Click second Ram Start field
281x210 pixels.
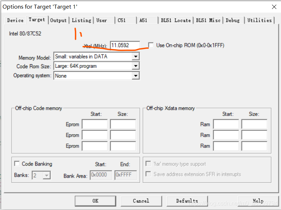(x=226, y=135)
